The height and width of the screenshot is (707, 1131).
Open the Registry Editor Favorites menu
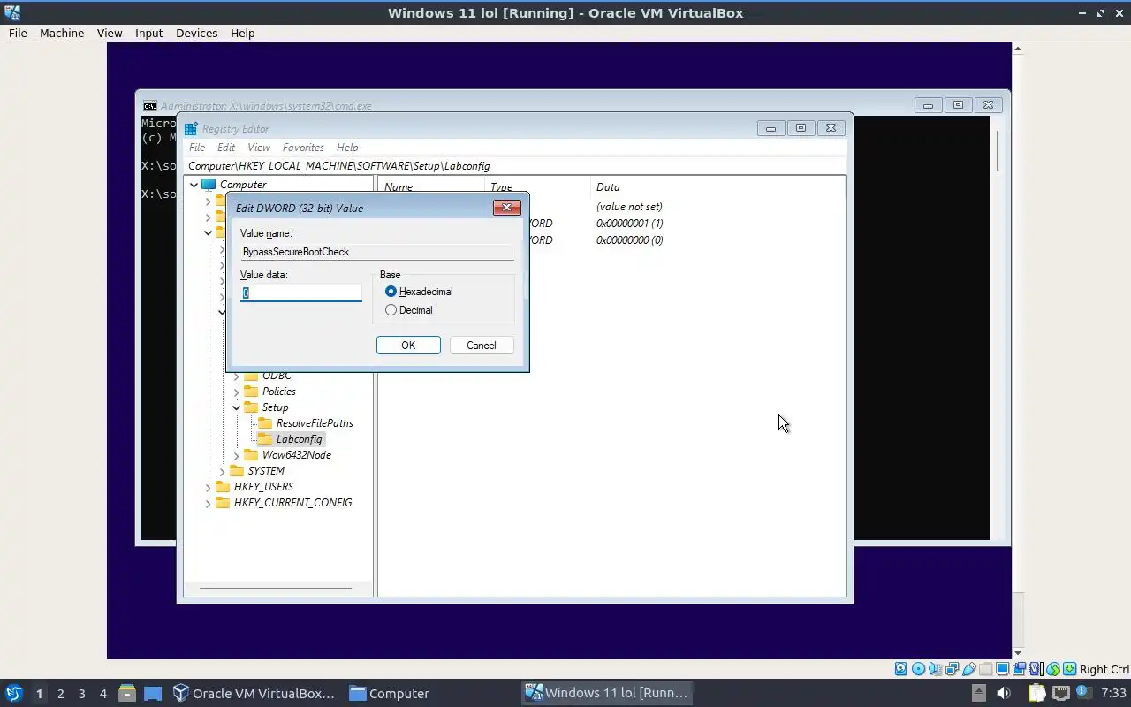pos(303,148)
